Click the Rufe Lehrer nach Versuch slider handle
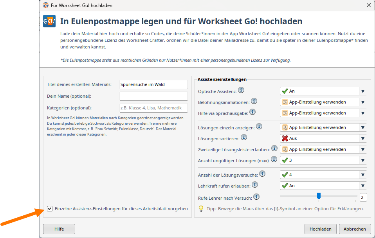The width and height of the screenshot is (375, 238). (319, 196)
